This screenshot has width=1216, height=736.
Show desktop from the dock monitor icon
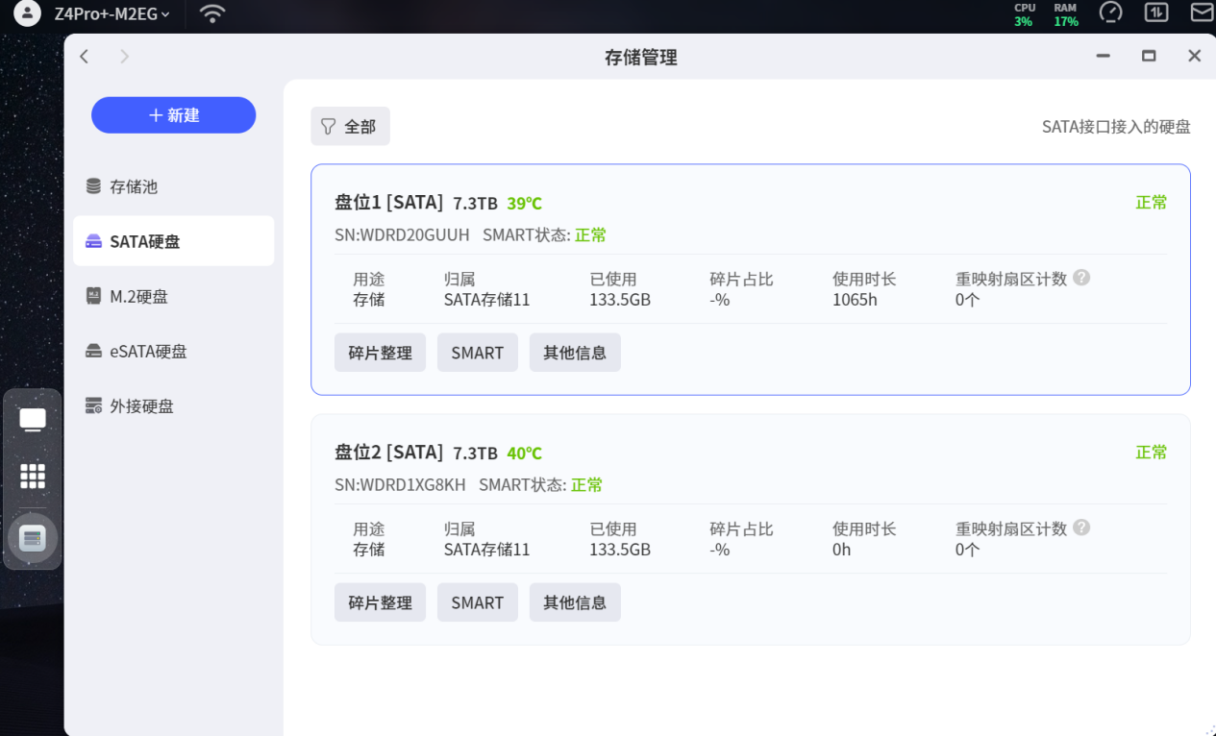33,419
